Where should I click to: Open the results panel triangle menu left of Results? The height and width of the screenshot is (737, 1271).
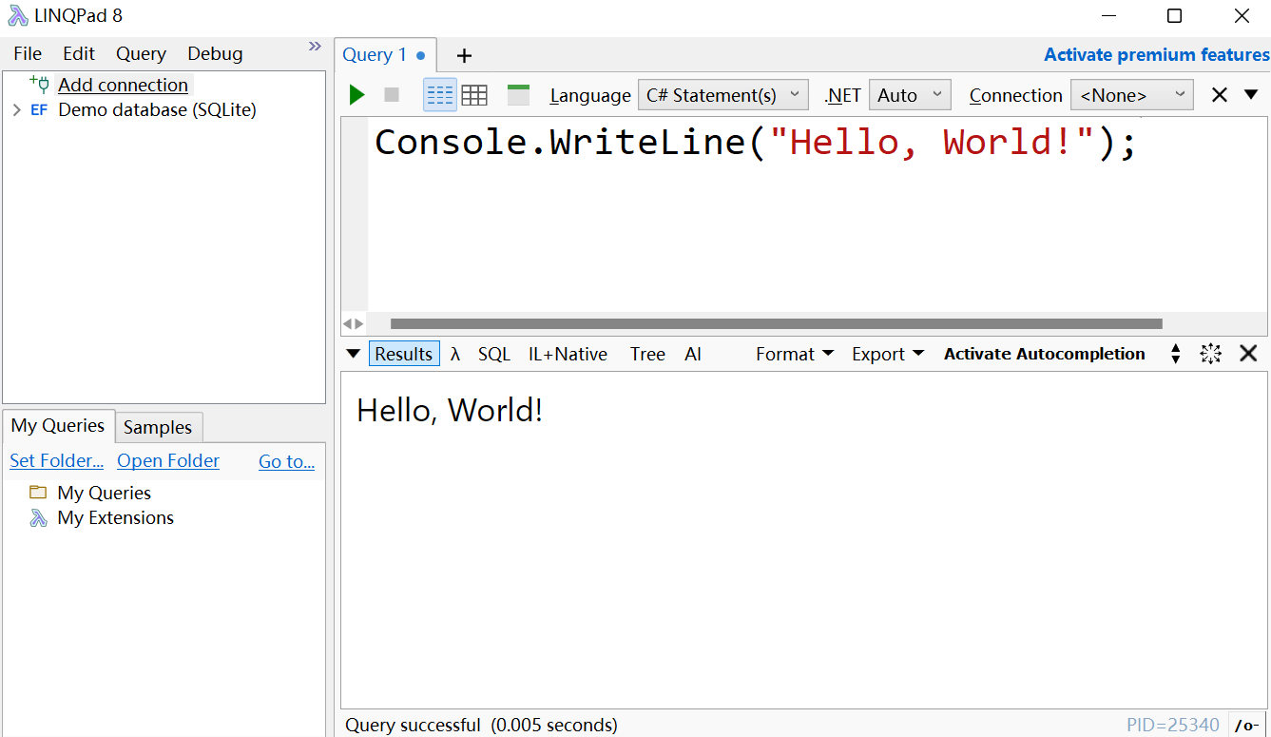[x=353, y=354]
